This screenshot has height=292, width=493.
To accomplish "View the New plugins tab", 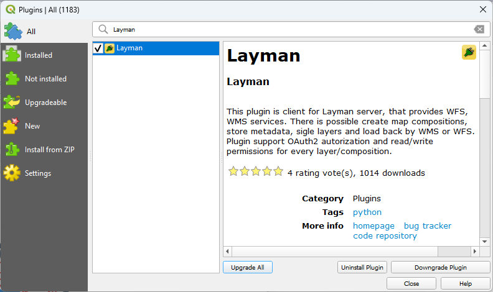I will tap(44, 125).
